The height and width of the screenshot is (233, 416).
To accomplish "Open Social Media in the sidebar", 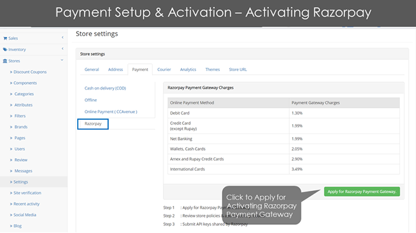I will click(x=25, y=215).
